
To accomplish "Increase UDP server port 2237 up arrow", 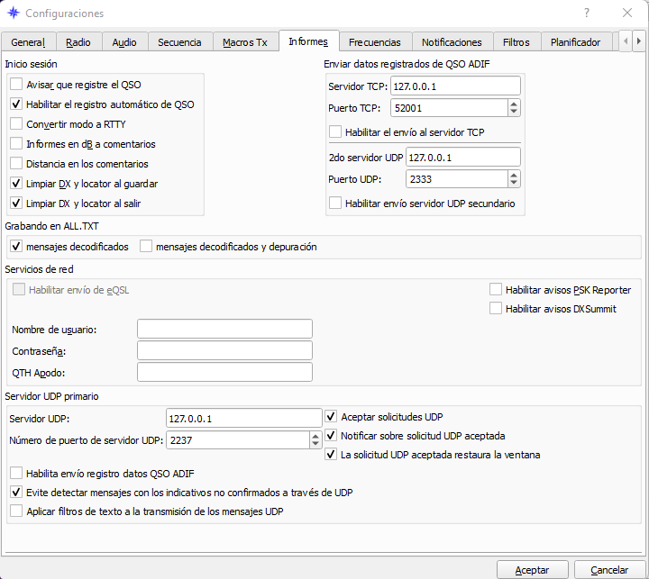I will (x=315, y=437).
